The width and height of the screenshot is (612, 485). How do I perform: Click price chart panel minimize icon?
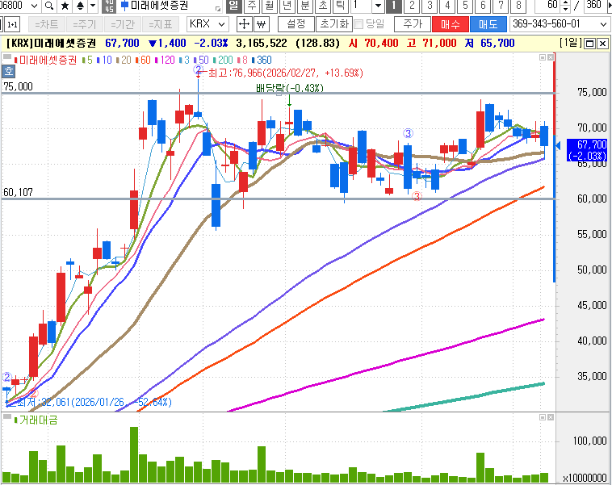pos(542,57)
